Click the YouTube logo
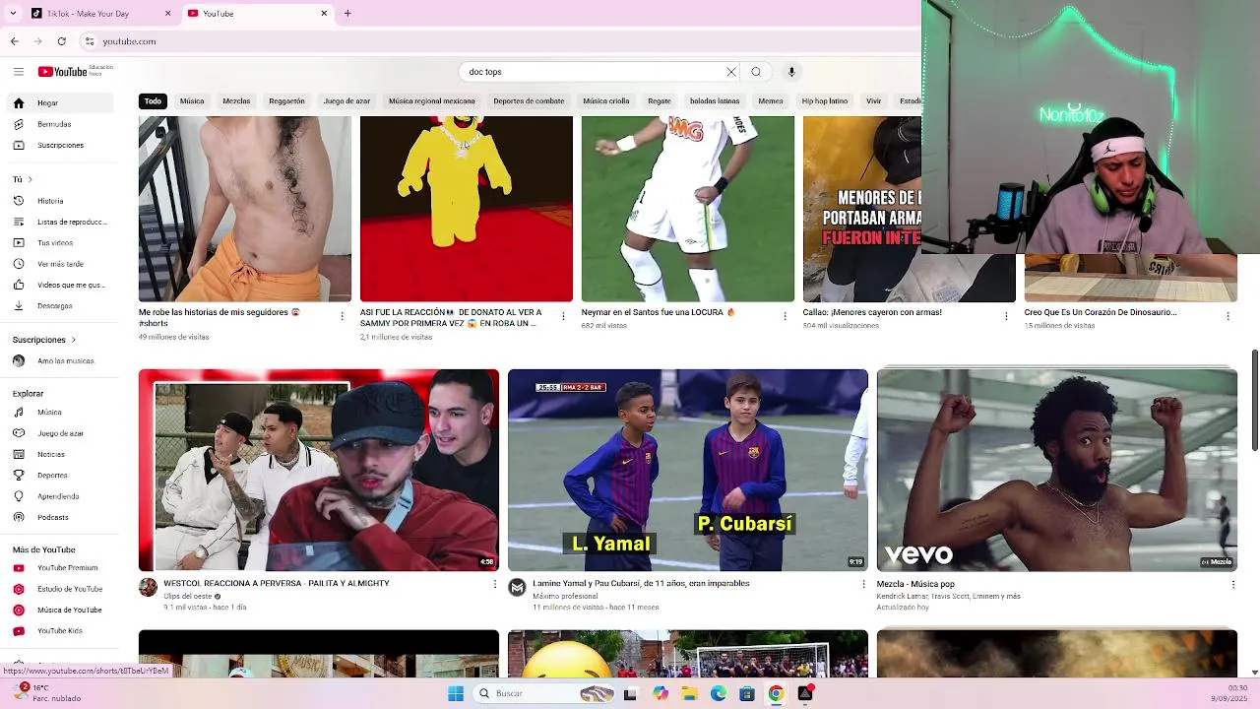The width and height of the screenshot is (1260, 709). point(63,72)
